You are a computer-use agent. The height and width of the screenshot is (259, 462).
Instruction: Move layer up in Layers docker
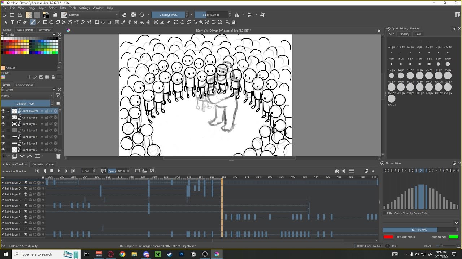pos(30,156)
